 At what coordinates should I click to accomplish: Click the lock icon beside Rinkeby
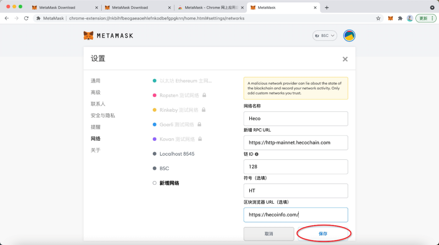pos(204,110)
